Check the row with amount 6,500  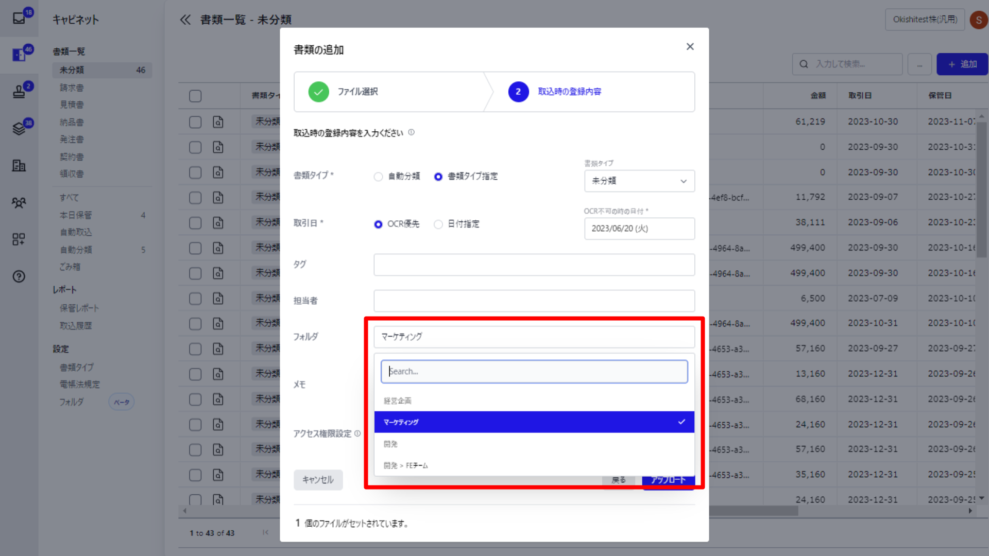coord(195,299)
